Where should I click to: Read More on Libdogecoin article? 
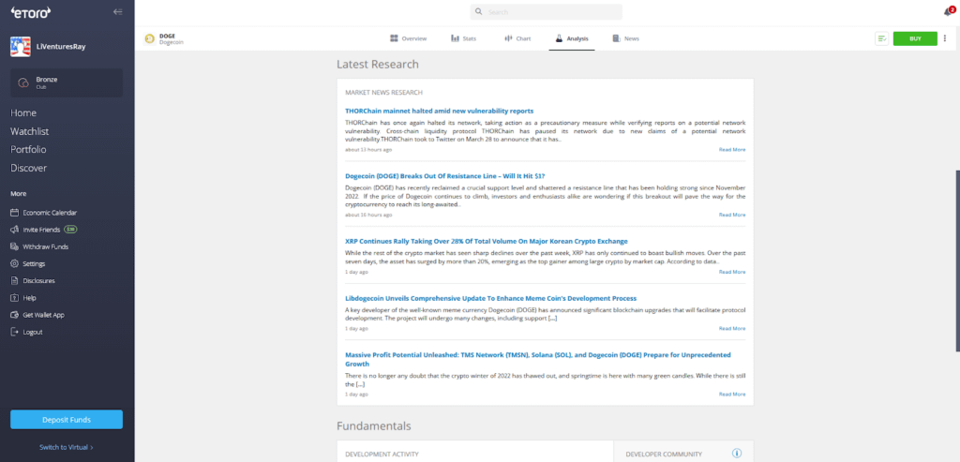tap(732, 329)
